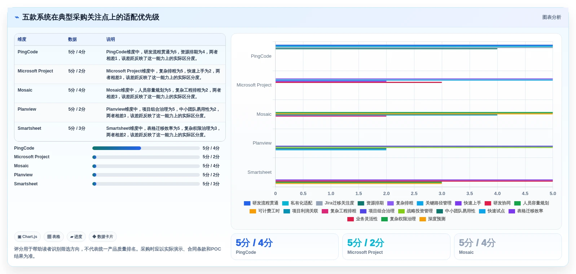Toggle the 业务灵活性 legend entry

click(x=362, y=219)
